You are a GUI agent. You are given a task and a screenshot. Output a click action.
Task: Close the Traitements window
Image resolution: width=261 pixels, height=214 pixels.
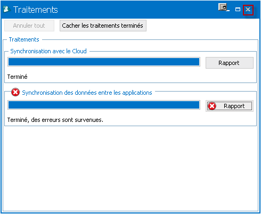tap(248, 10)
